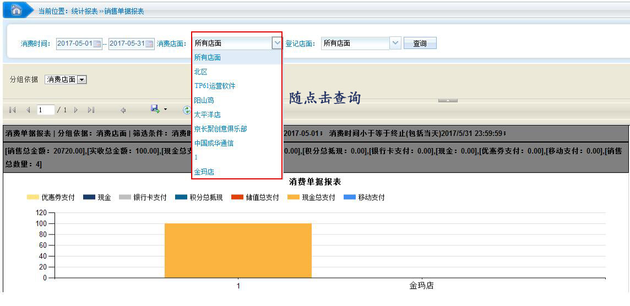Choose 太平洋店 in the dropdown list
Screen dimensions: 630x306
coord(207,114)
